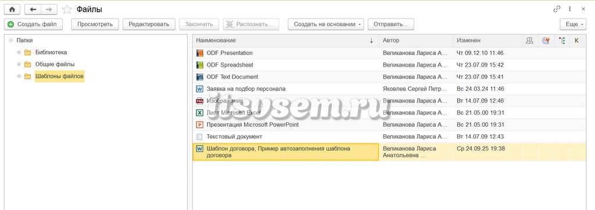Image resolution: width=595 pixels, height=210 pixels.
Task: Open the three-dots window menu
Action: [x=570, y=9]
